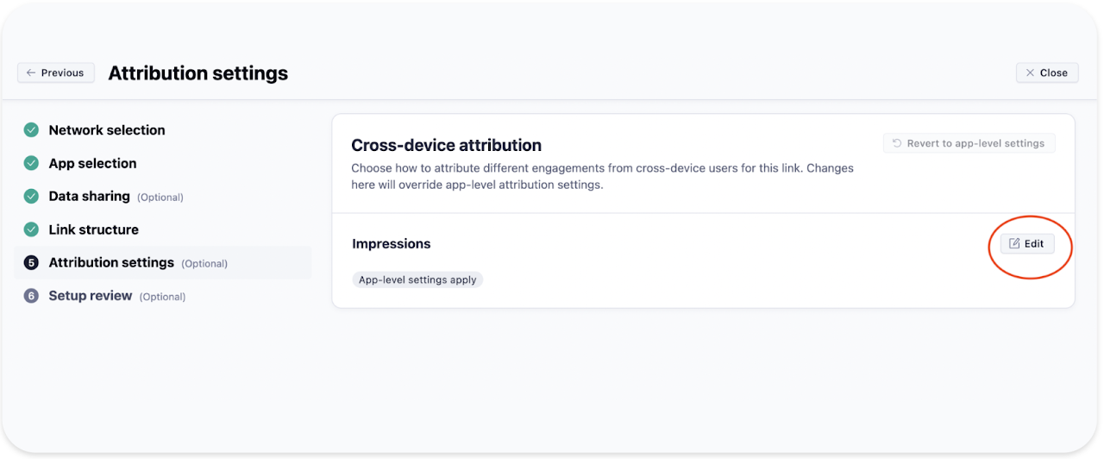Image resolution: width=1104 pixels, height=459 pixels.
Task: Go to the Setup review step
Action: [90, 296]
